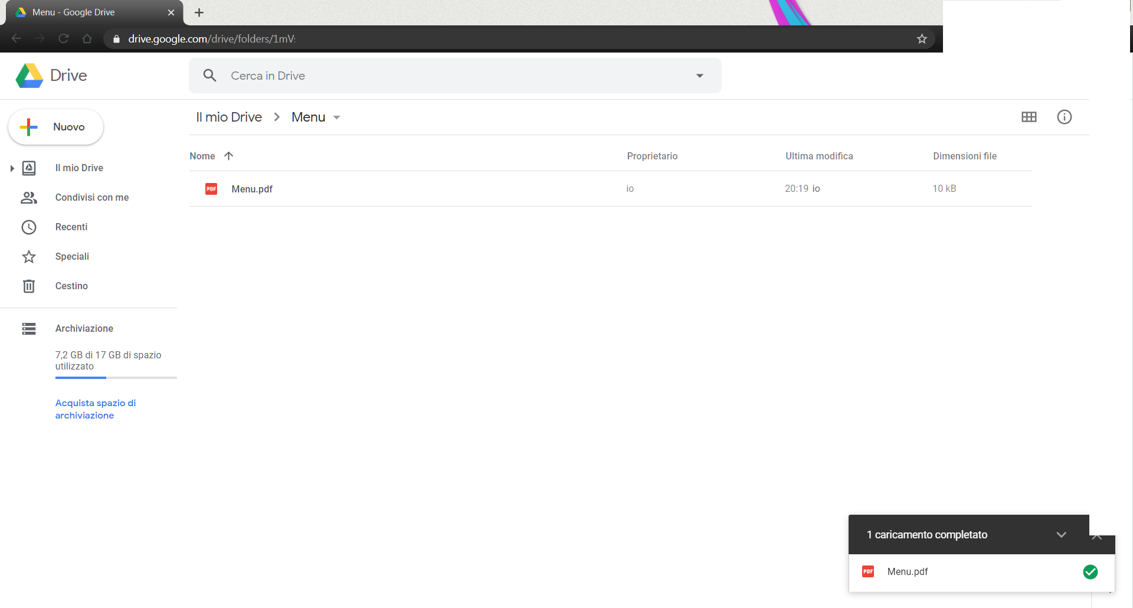
Task: Click the address bar URL
Action: pyautogui.click(x=212, y=39)
